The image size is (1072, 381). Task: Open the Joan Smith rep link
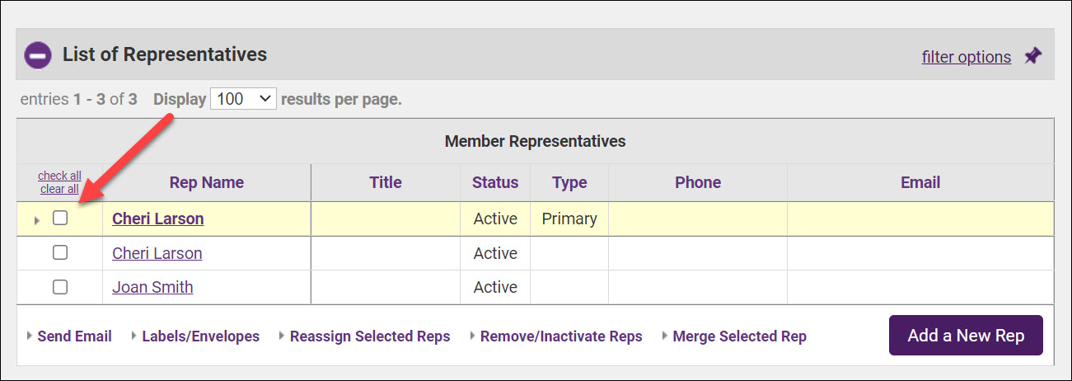pyautogui.click(x=152, y=287)
